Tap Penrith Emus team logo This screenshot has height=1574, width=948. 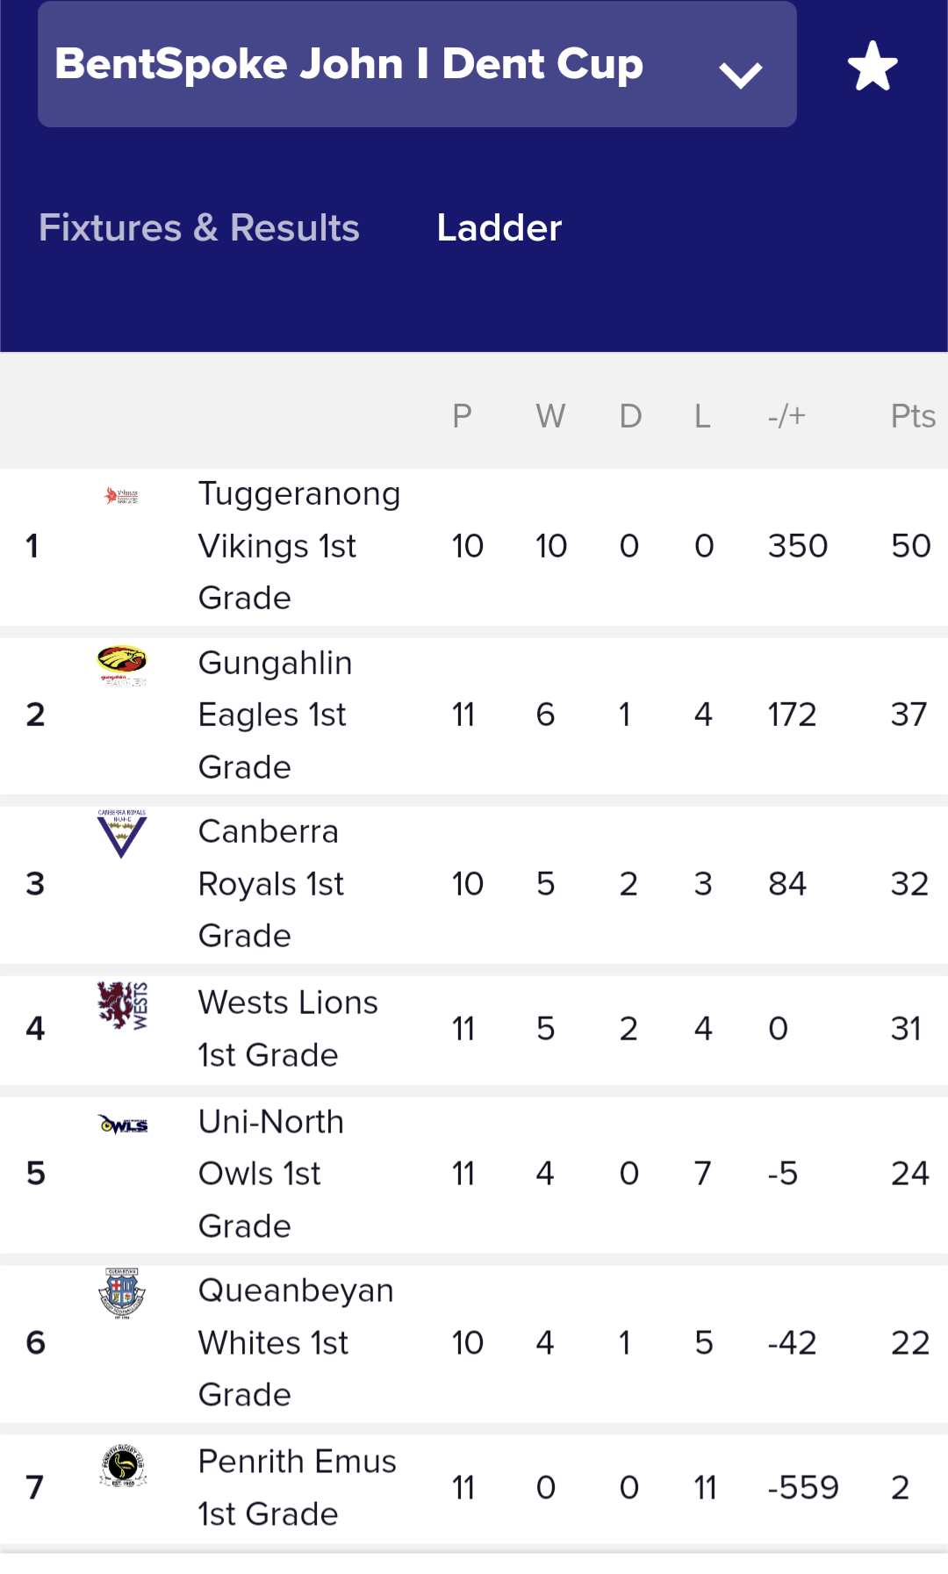pyautogui.click(x=122, y=1465)
